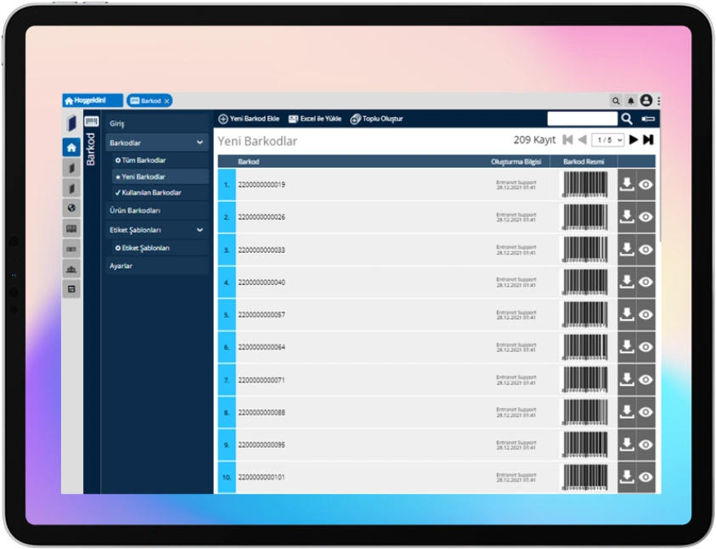Viewport: 716px width, 549px height.
Task: Go to the last page of records
Action: point(648,140)
